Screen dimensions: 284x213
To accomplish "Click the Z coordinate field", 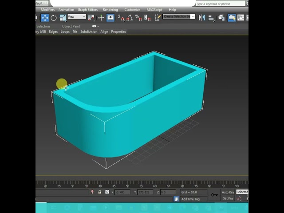I will pyautogui.click(x=168, y=192).
